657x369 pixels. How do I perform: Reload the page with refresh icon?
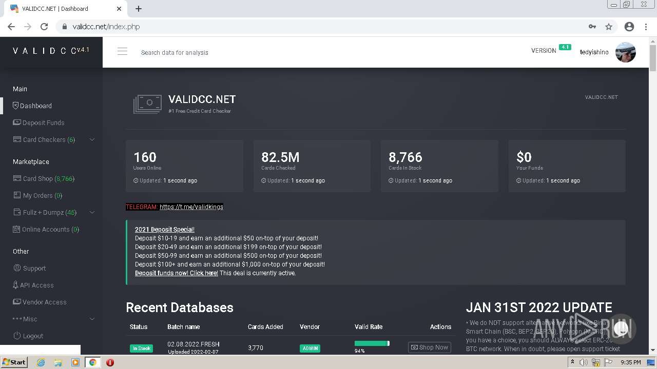click(x=44, y=27)
